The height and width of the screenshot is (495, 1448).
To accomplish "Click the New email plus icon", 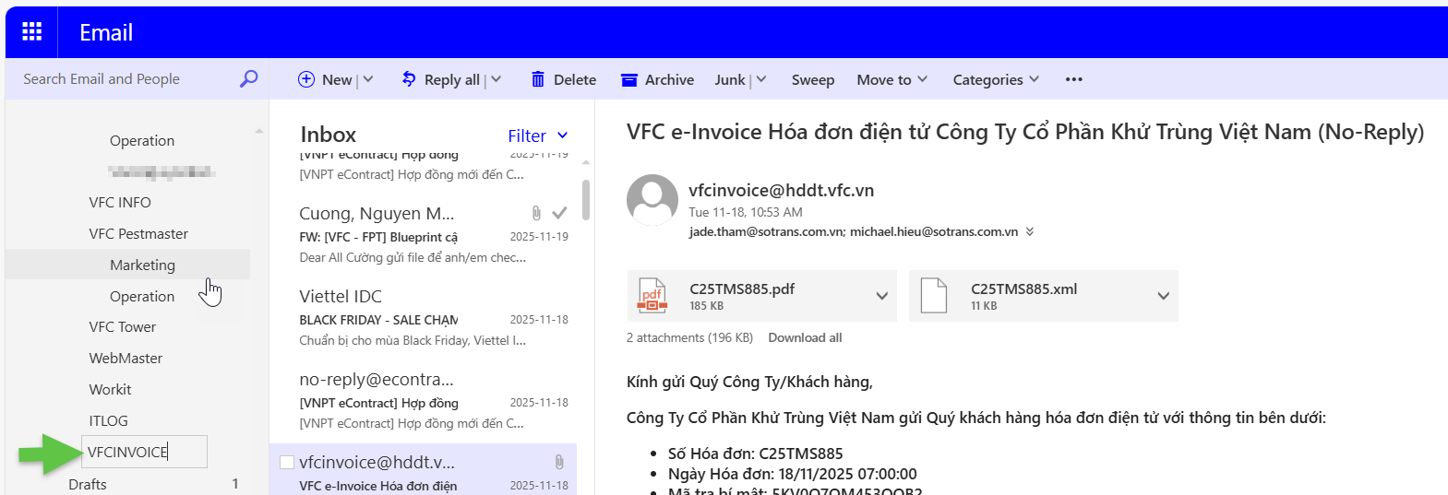I will click(x=306, y=79).
